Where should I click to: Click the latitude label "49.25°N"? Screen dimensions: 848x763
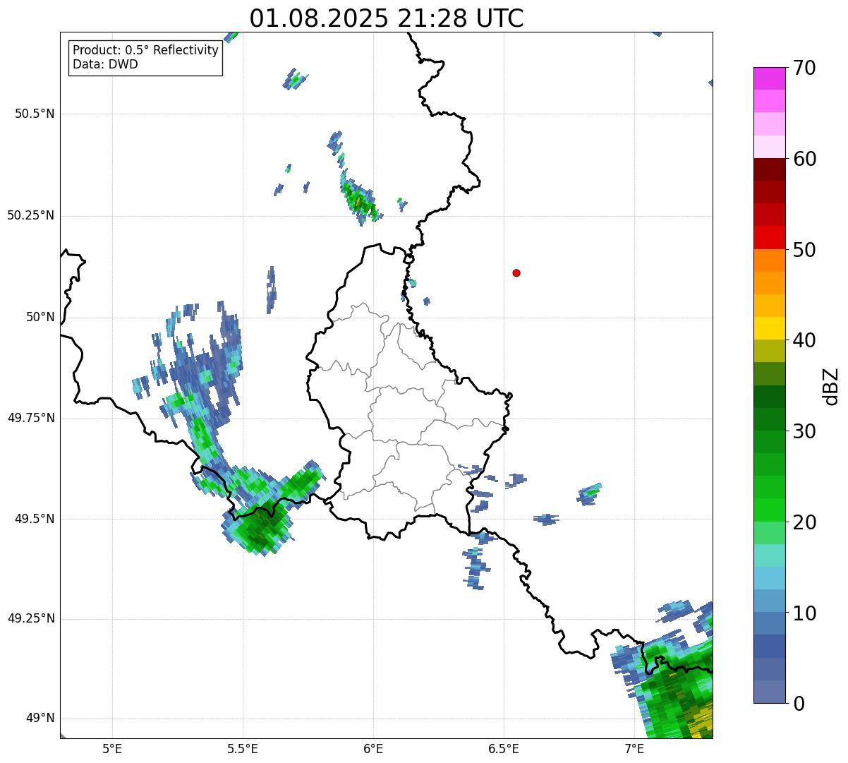point(31,619)
